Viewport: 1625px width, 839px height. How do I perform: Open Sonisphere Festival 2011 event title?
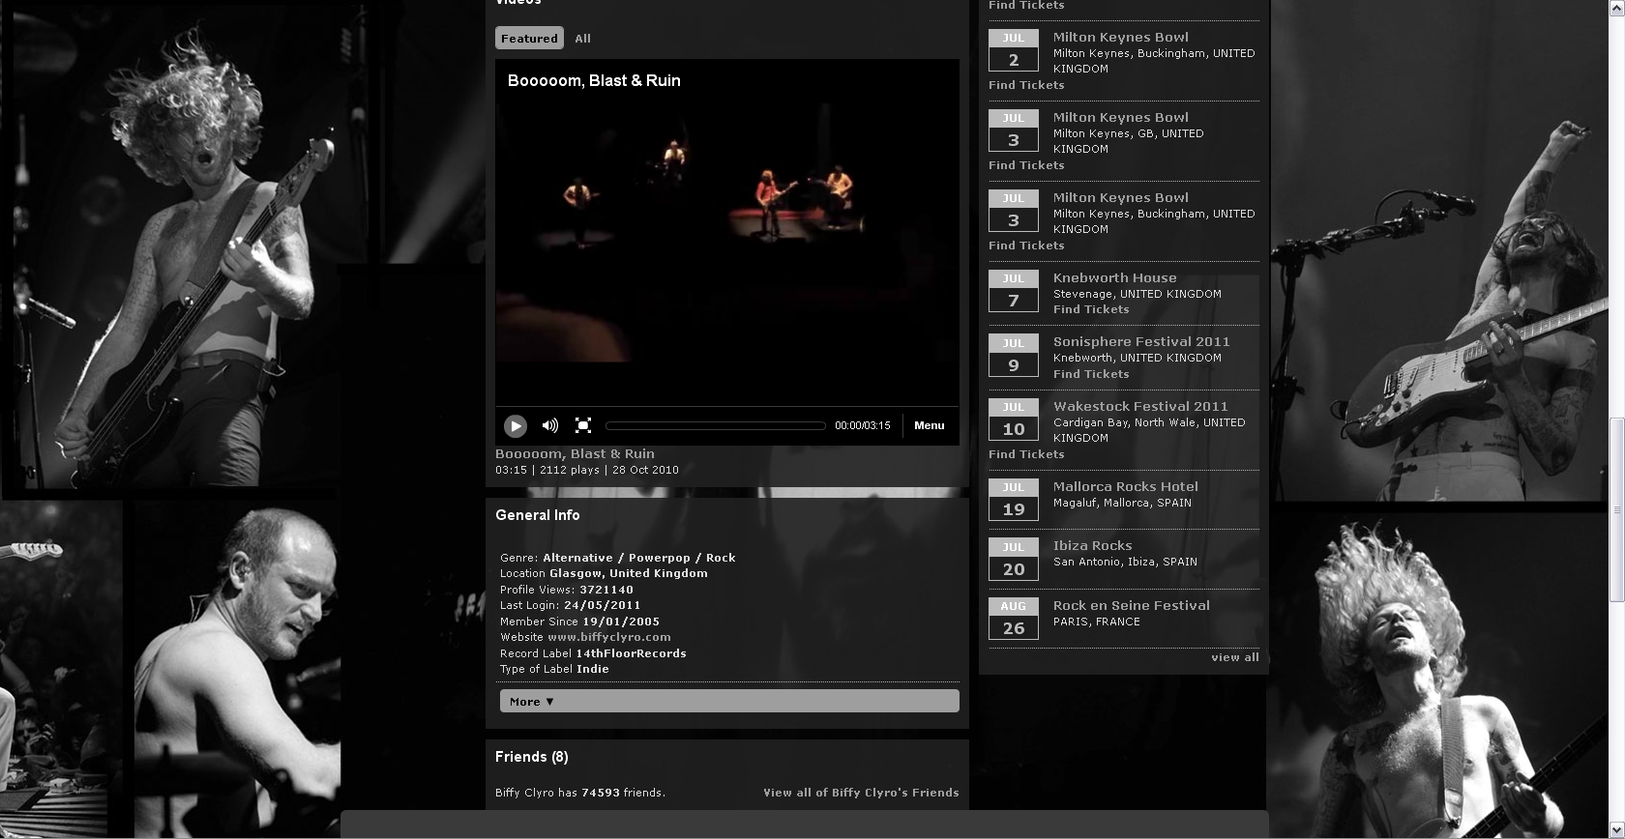pos(1141,341)
